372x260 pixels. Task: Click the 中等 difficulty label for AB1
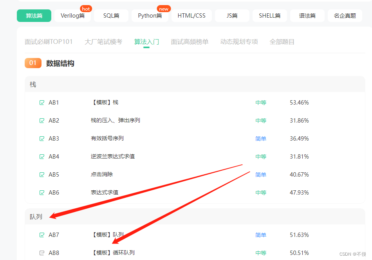[261, 103]
